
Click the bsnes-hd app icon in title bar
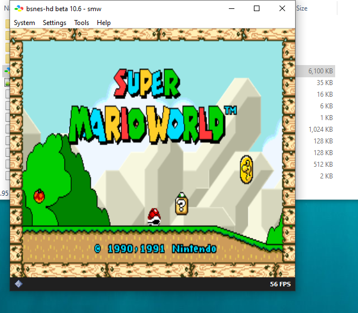pyautogui.click(x=19, y=9)
